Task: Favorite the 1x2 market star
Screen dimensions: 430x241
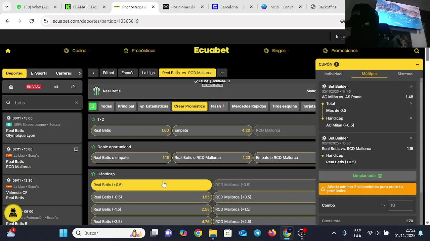Action: (93, 119)
